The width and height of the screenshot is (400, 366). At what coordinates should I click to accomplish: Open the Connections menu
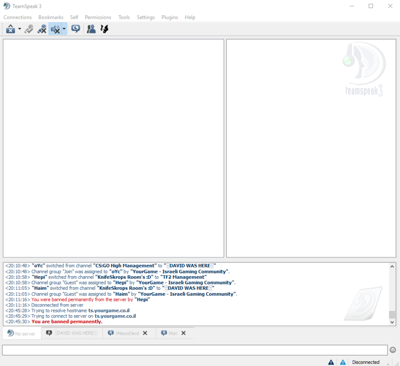click(x=18, y=17)
